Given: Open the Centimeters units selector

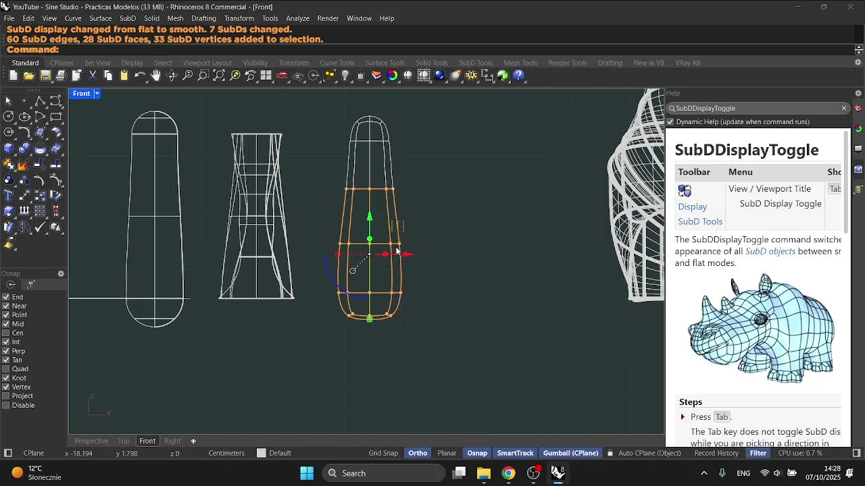Looking at the screenshot, I should click(x=226, y=453).
